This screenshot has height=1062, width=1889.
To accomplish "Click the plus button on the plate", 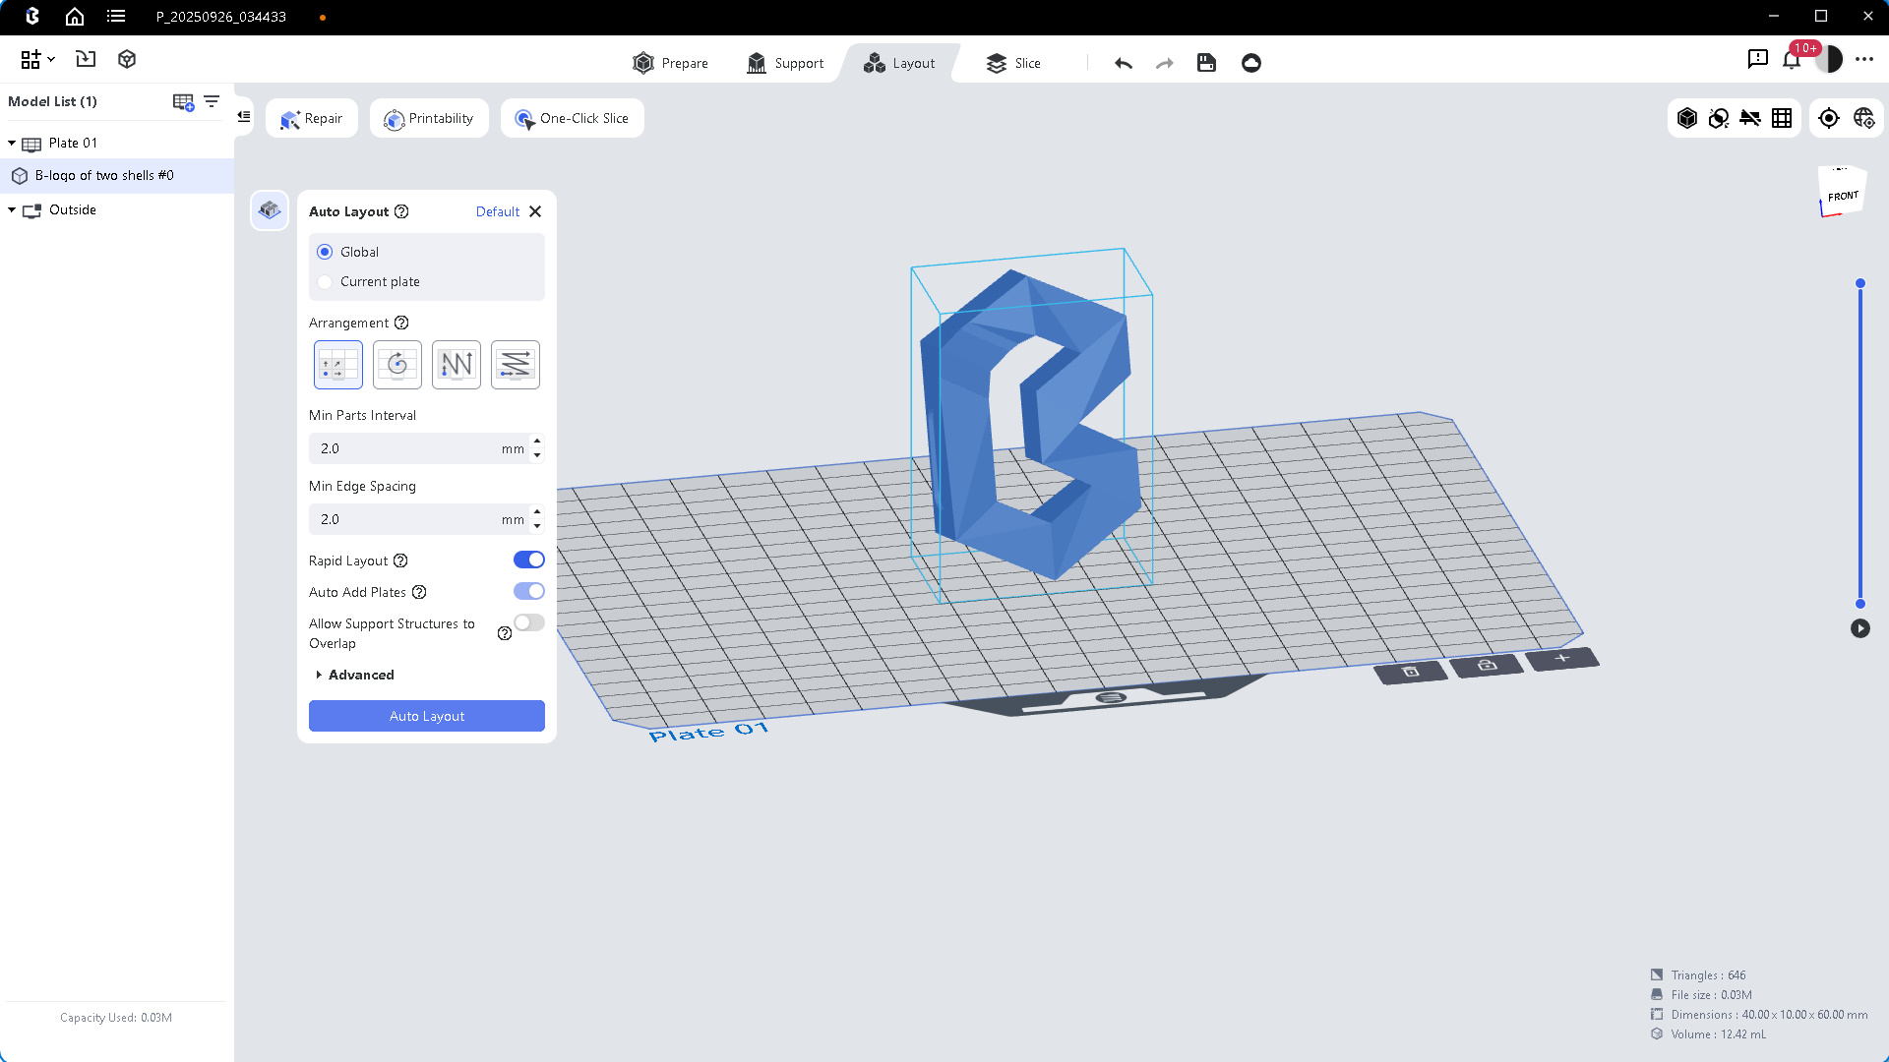I will [x=1562, y=658].
